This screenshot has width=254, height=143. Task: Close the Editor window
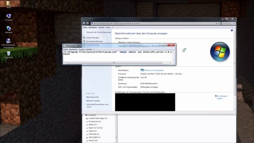pyautogui.click(x=171, y=45)
